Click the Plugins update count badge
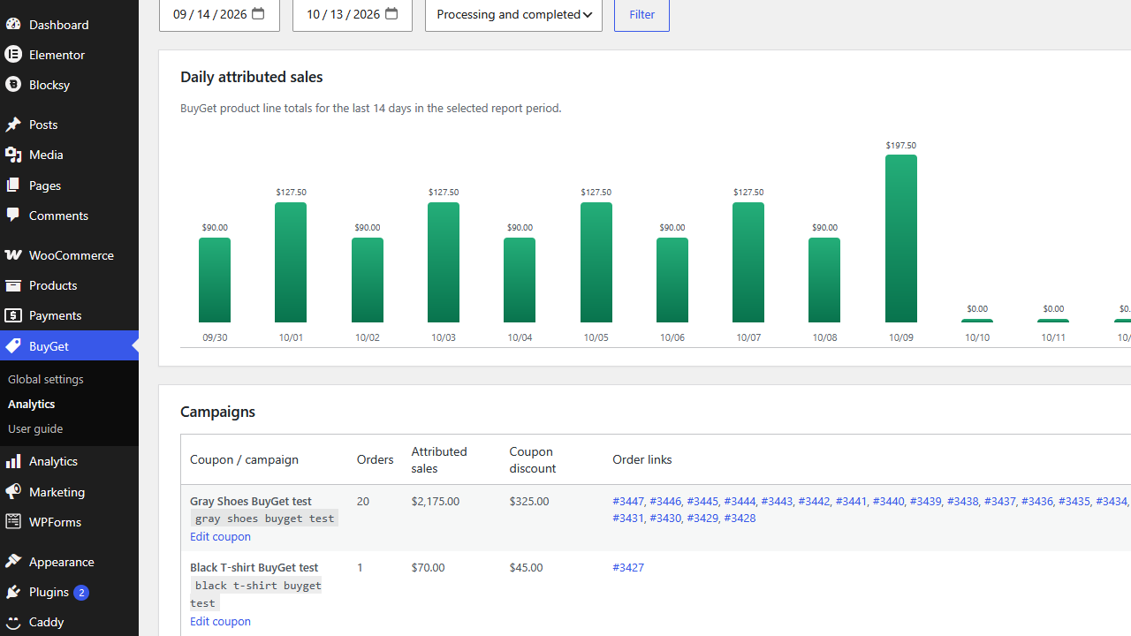1131x636 pixels. [81, 593]
